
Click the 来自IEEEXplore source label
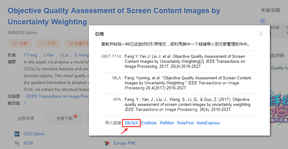click(x=22, y=33)
